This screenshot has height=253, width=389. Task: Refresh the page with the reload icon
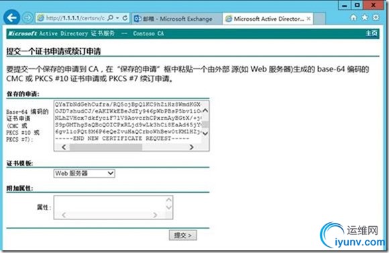[x=125, y=18]
